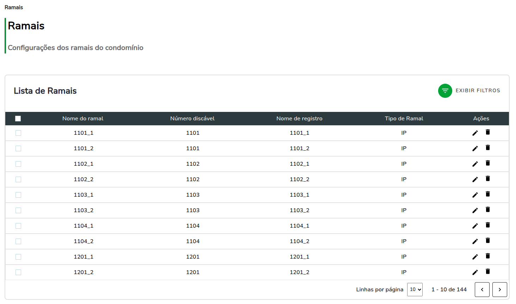The width and height of the screenshot is (516, 304).
Task: Trash the 1103_1 ramal row
Action: (488, 194)
